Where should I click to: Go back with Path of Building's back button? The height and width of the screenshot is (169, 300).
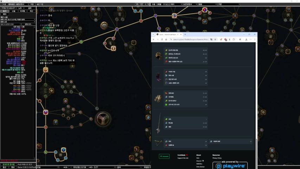[x=4, y=4]
